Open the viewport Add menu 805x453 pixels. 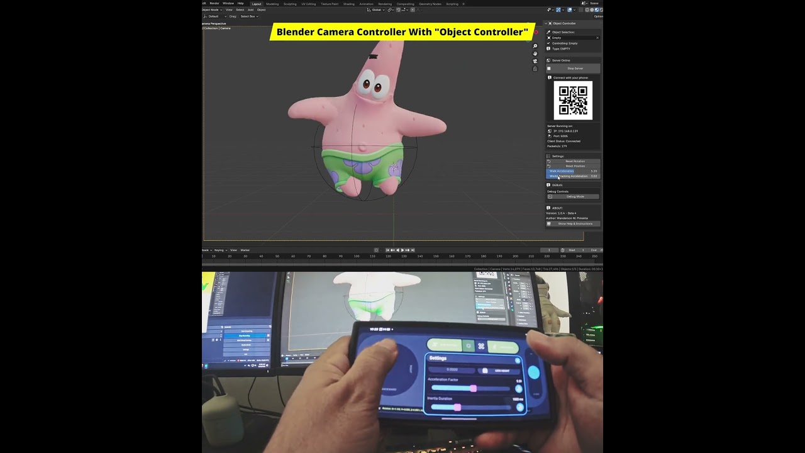tap(250, 9)
